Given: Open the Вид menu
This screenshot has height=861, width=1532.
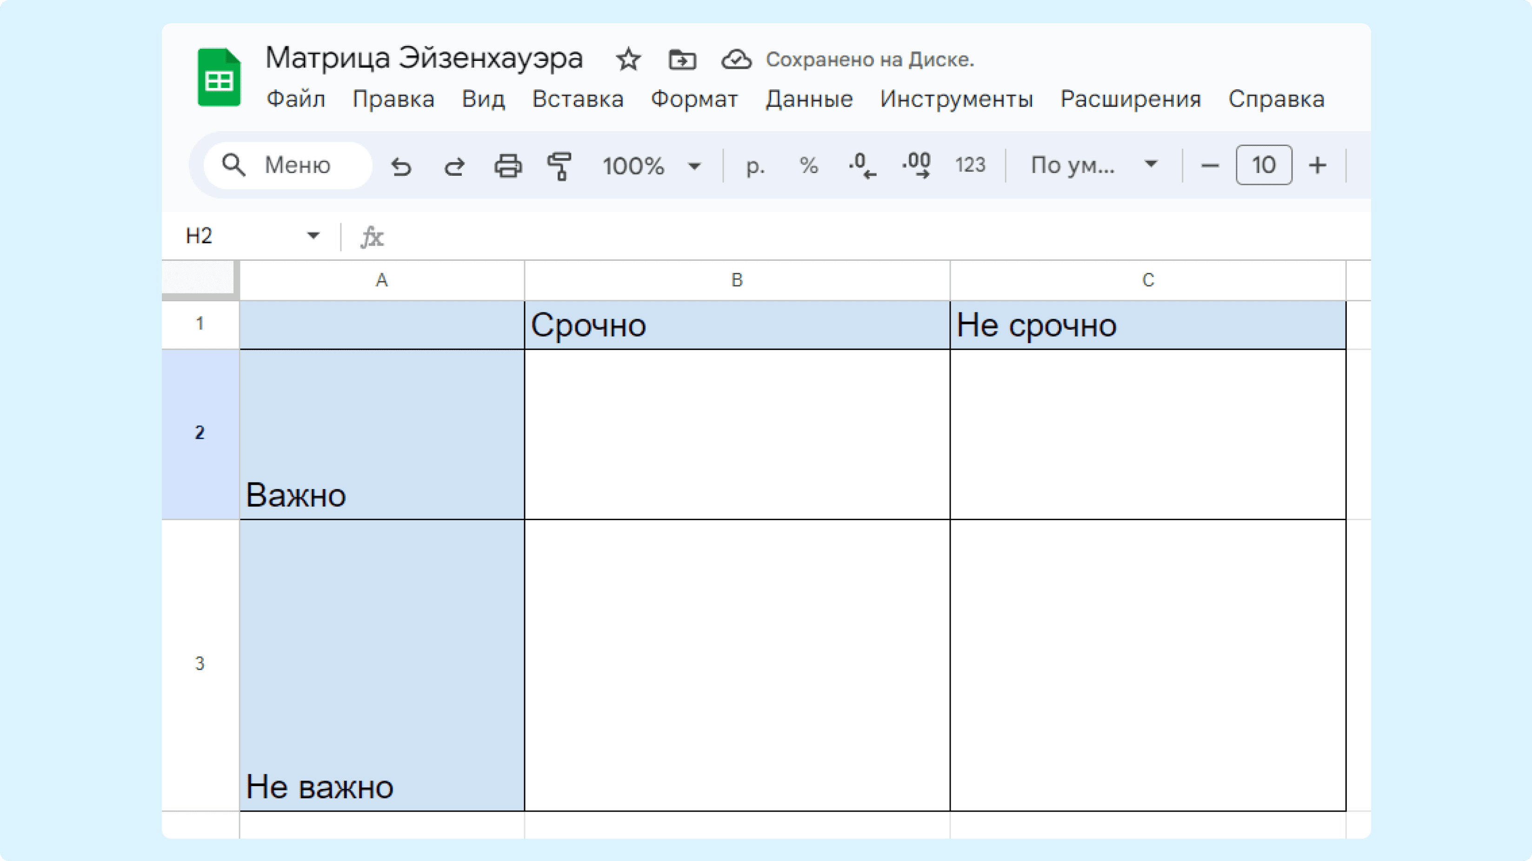Looking at the screenshot, I should [484, 99].
